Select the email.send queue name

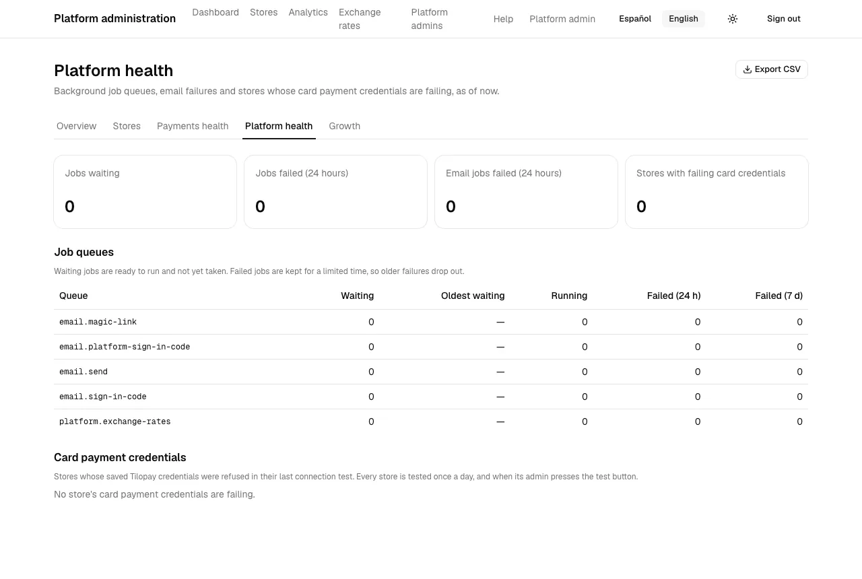[x=84, y=372]
